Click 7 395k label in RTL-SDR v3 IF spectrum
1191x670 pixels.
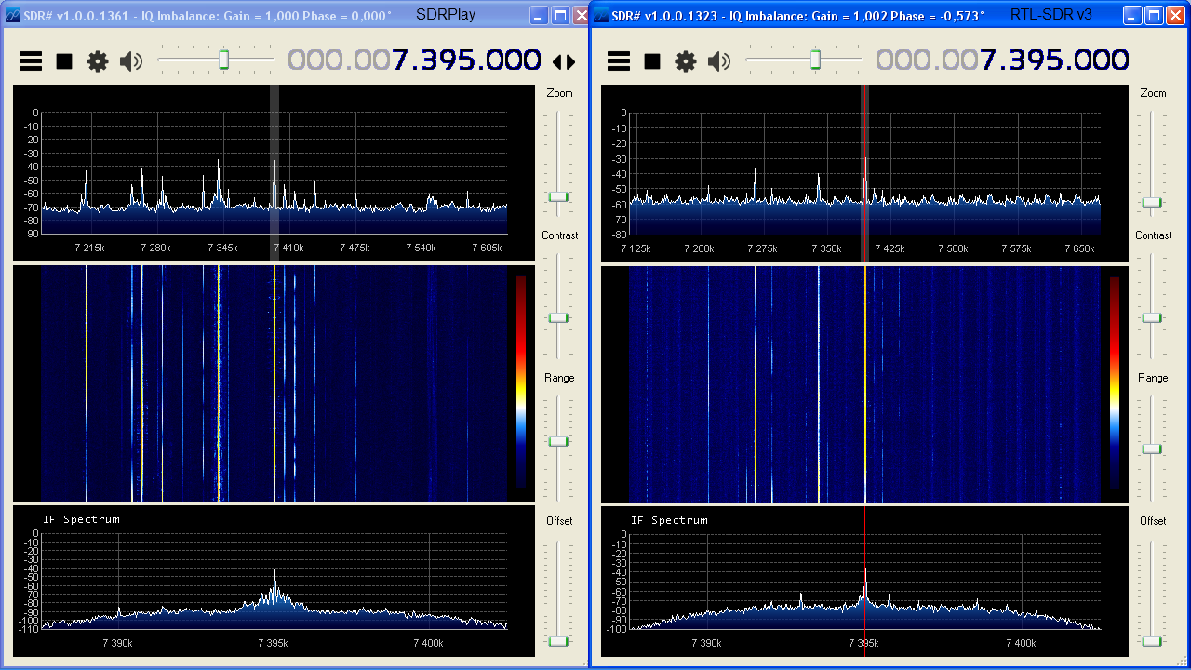pos(864,643)
